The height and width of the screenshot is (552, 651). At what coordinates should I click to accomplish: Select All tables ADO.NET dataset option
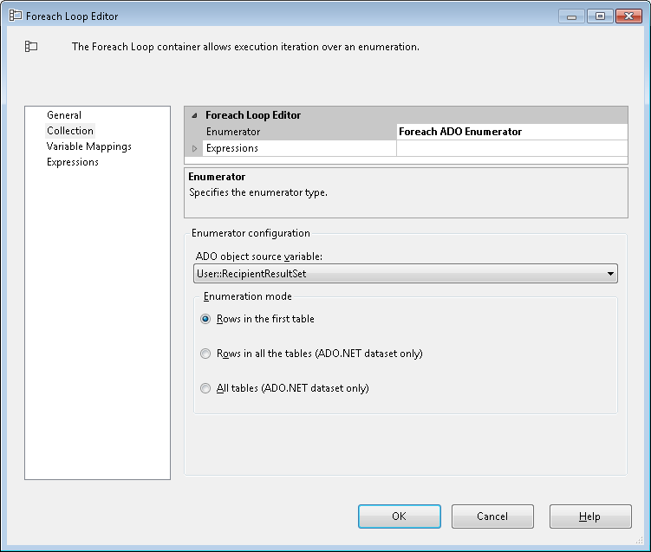click(205, 388)
